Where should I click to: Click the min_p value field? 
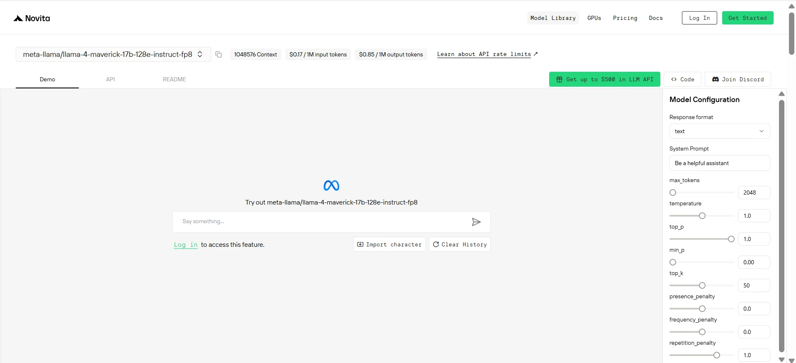754,262
